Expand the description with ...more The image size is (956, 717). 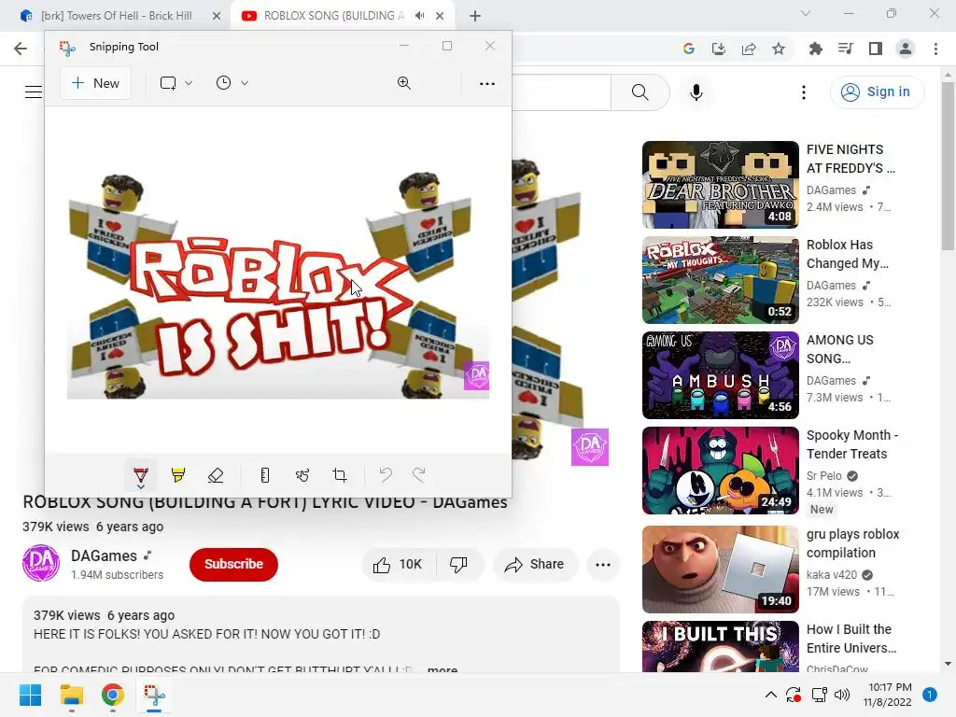442,668
